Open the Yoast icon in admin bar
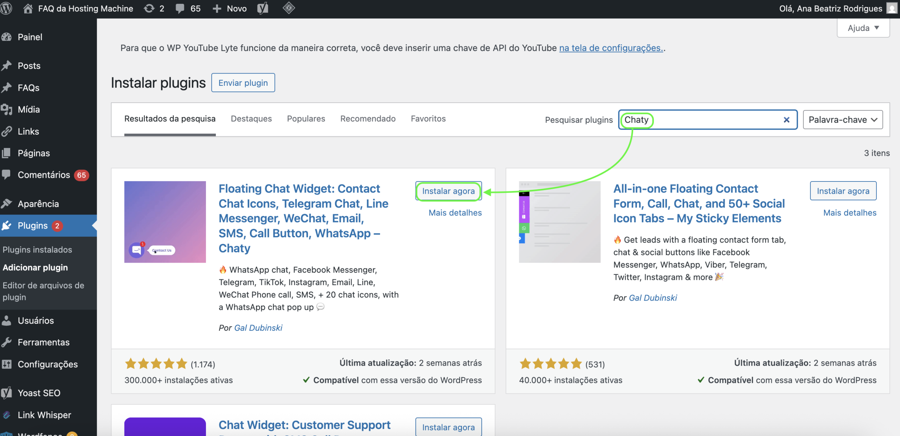The image size is (900, 436). (263, 8)
